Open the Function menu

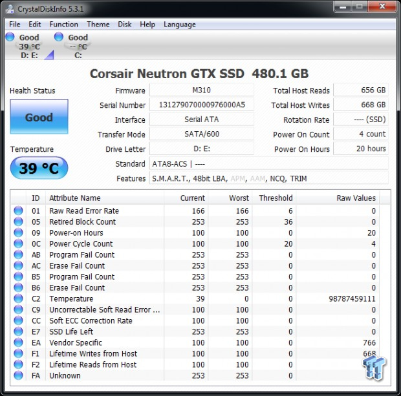(x=63, y=25)
